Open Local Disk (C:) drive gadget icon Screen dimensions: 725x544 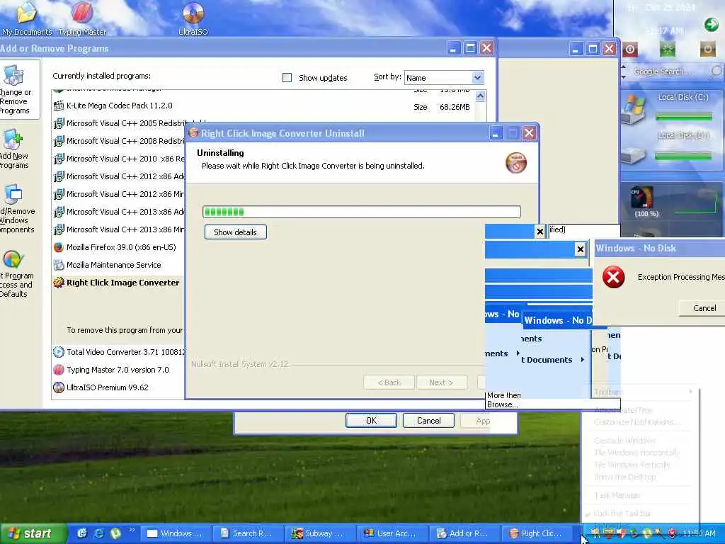634,109
